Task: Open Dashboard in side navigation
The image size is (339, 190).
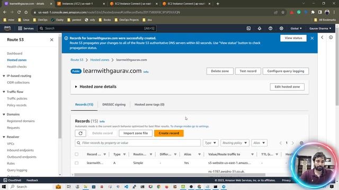Action: [x=14, y=53]
